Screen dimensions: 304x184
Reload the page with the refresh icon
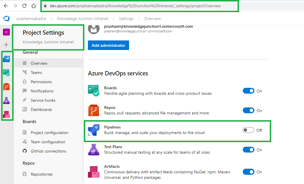click(24, 6)
